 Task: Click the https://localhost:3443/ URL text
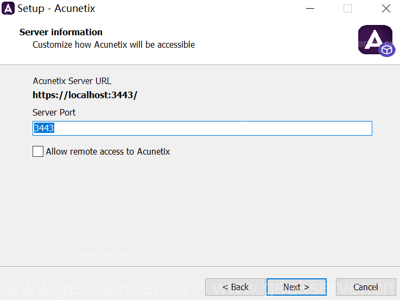85,95
